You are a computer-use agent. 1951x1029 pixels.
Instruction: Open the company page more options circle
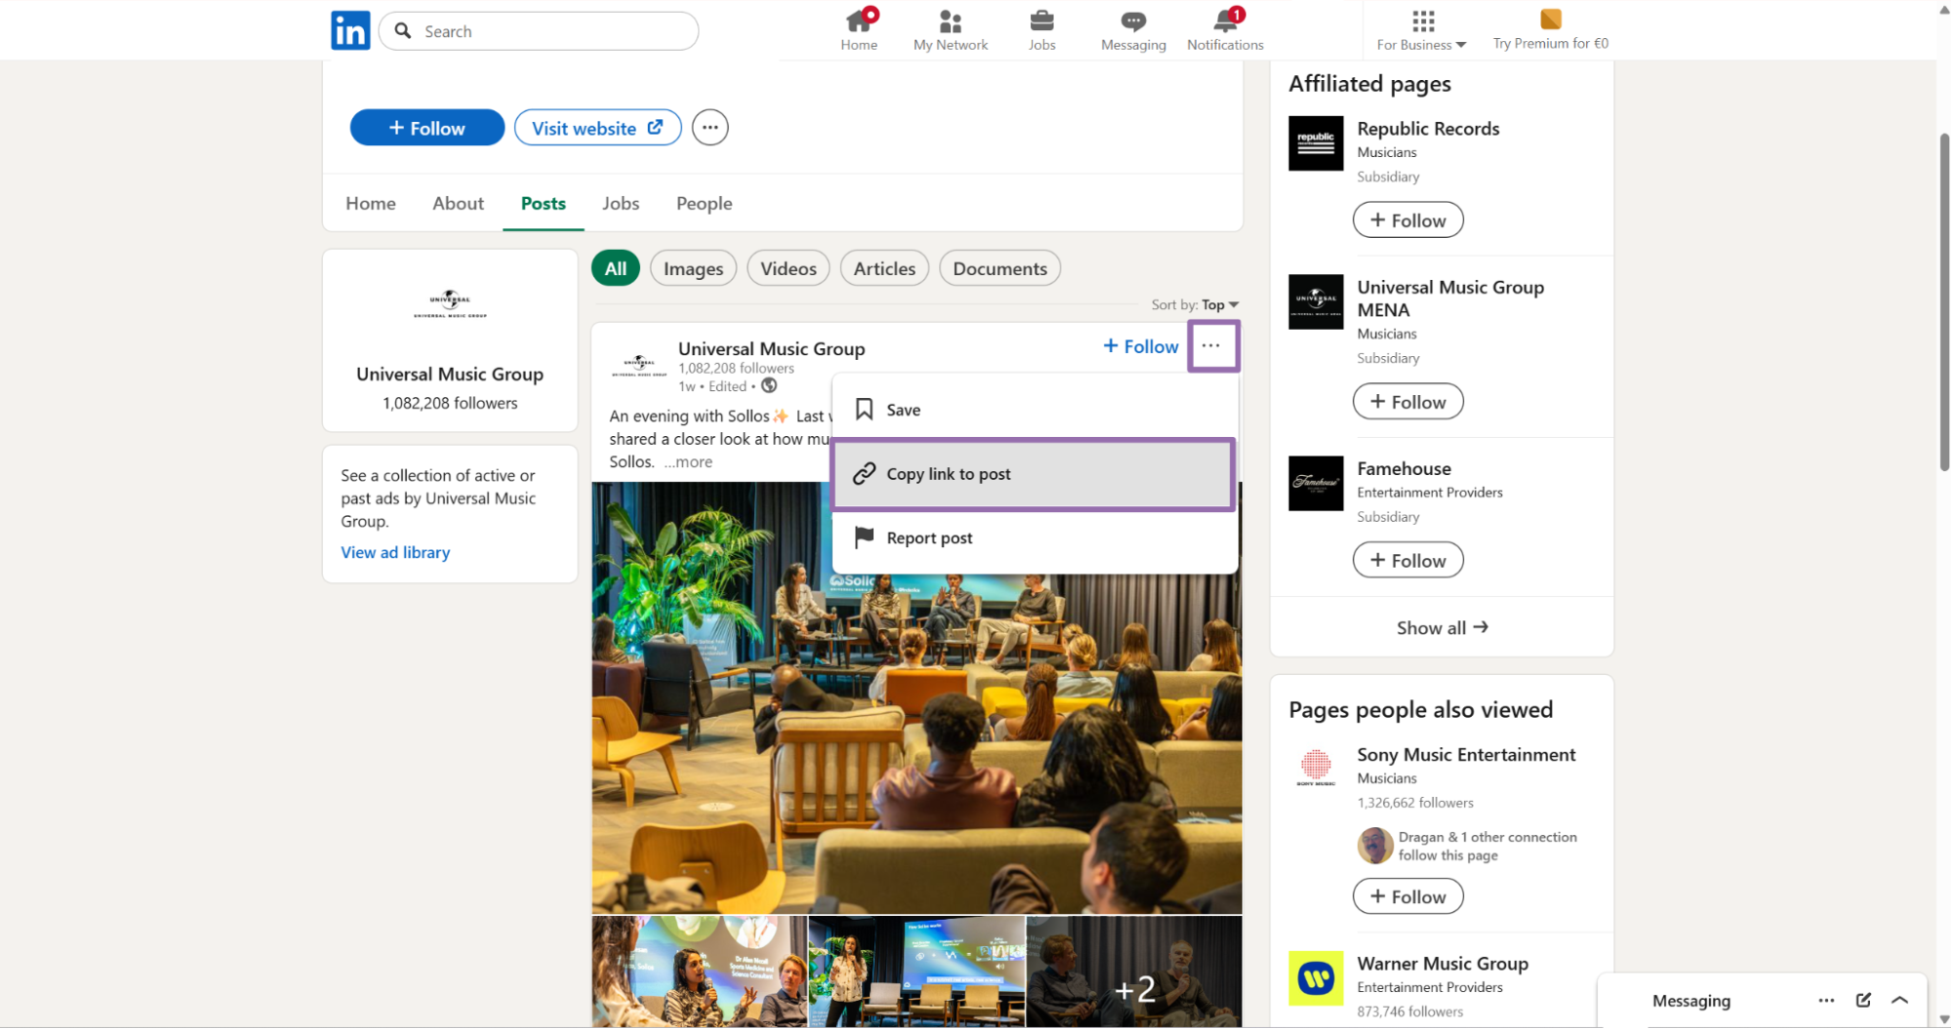710,128
